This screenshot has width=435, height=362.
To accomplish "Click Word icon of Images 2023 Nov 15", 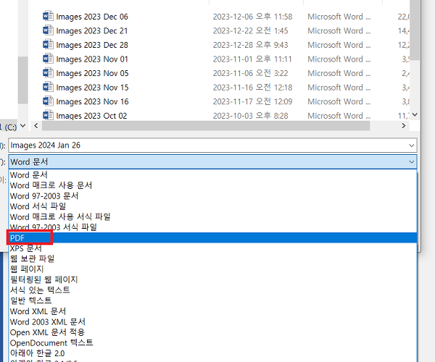I will (x=48, y=87).
